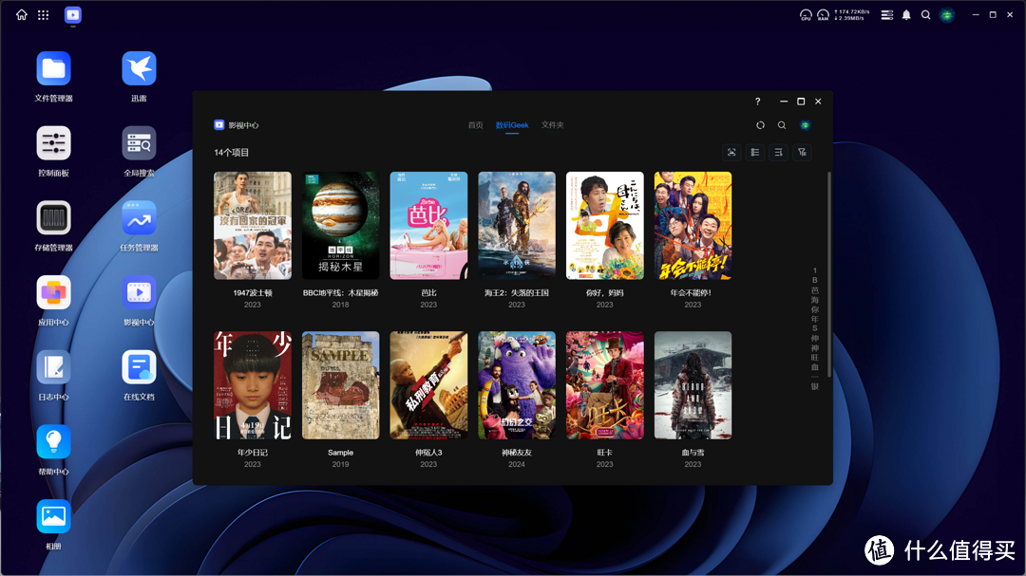This screenshot has height=576, width=1026.
Task: Open the BBC地平线：木星揭秘 poster
Action: [340, 226]
